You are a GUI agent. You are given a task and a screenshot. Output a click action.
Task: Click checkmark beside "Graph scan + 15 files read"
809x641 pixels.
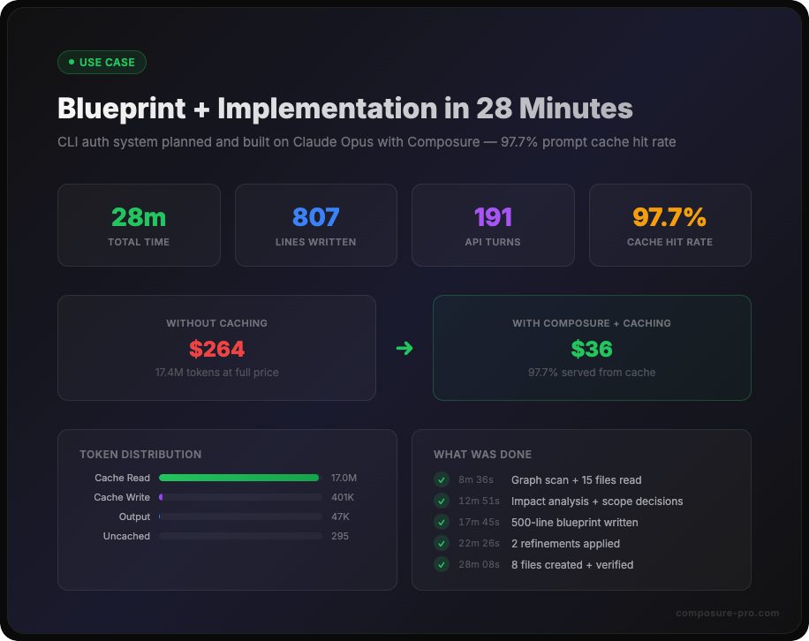441,479
